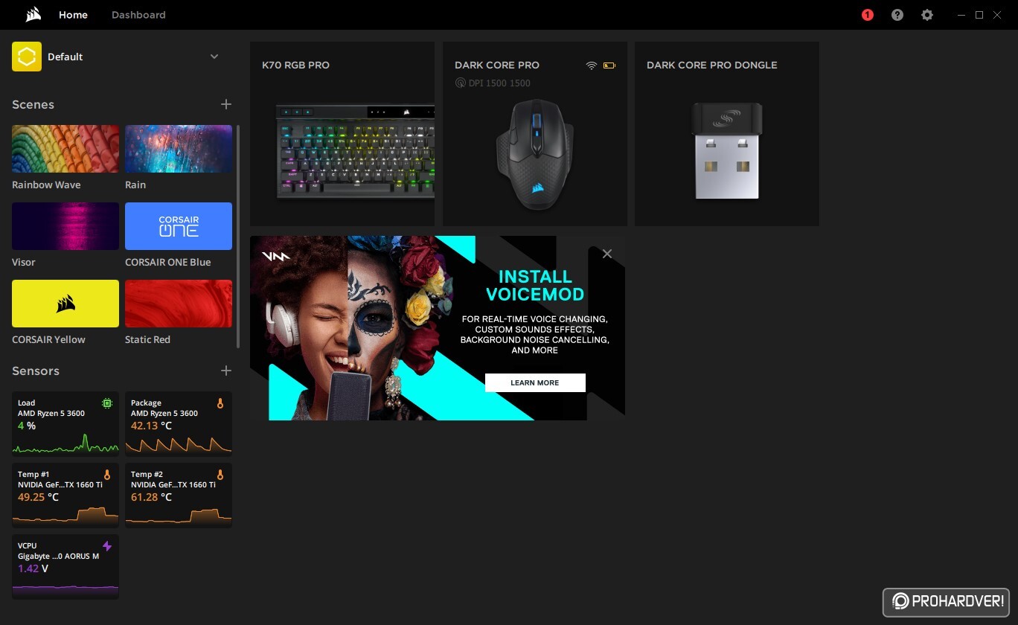This screenshot has width=1018, height=625.
Task: Open the VCPU Gigabyte AORUS voltage sensor graph
Action: 65,566
